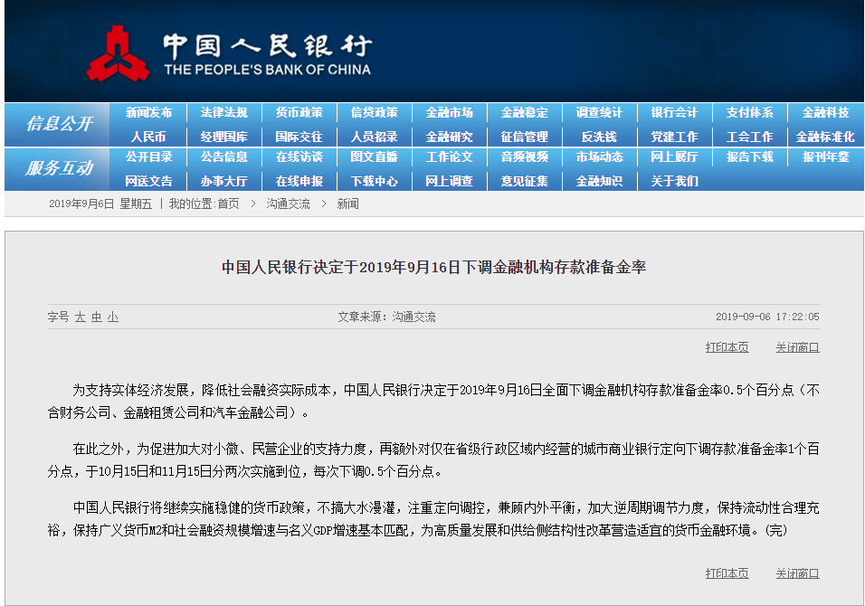
Task: Go to 下载中心 page
Action: click(x=374, y=181)
